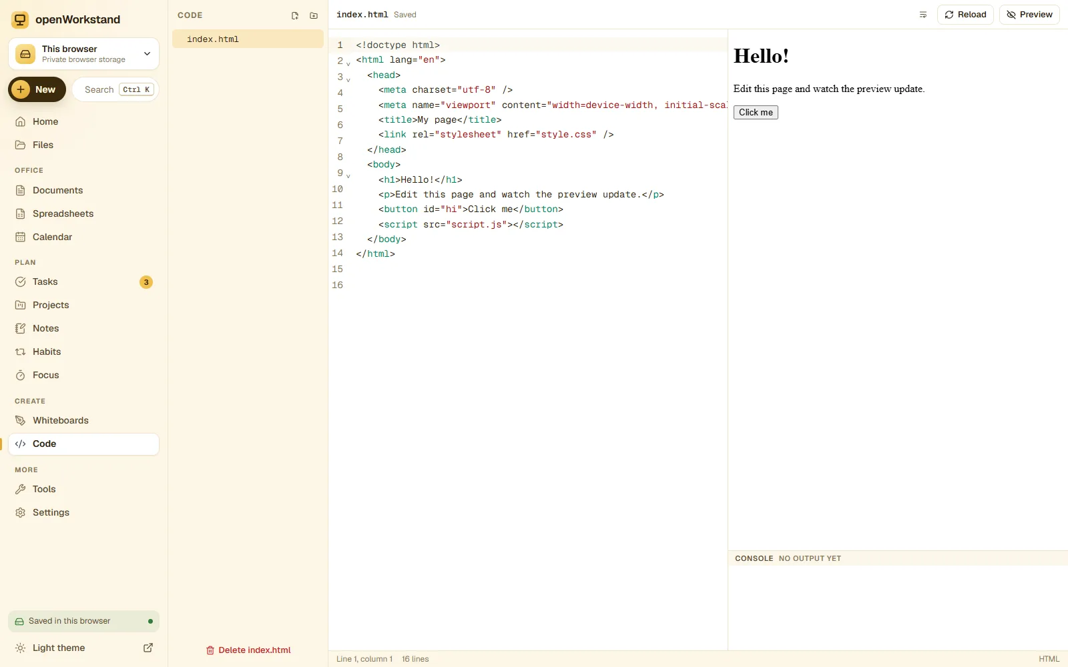Create a new file in the Code panel
Viewport: 1068px width, 667px height.
pyautogui.click(x=295, y=15)
